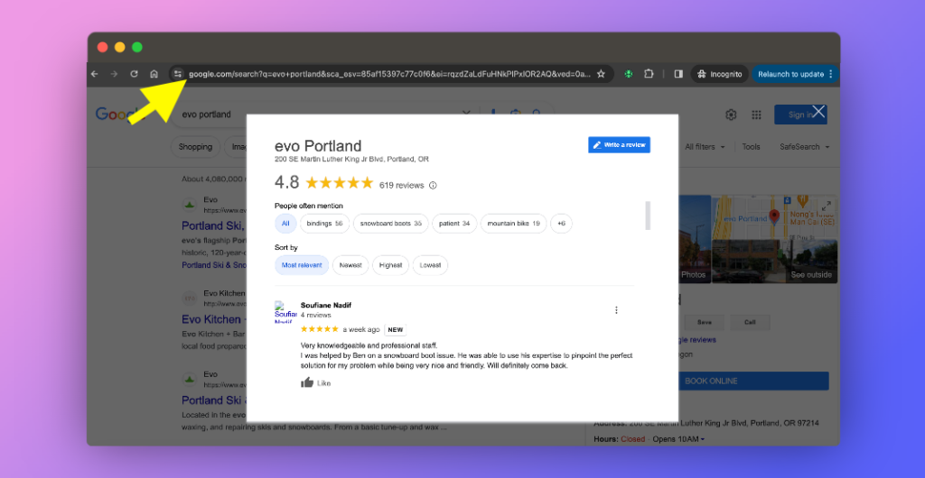Click the address bar URL
This screenshot has width=925, height=478.
[x=388, y=74]
